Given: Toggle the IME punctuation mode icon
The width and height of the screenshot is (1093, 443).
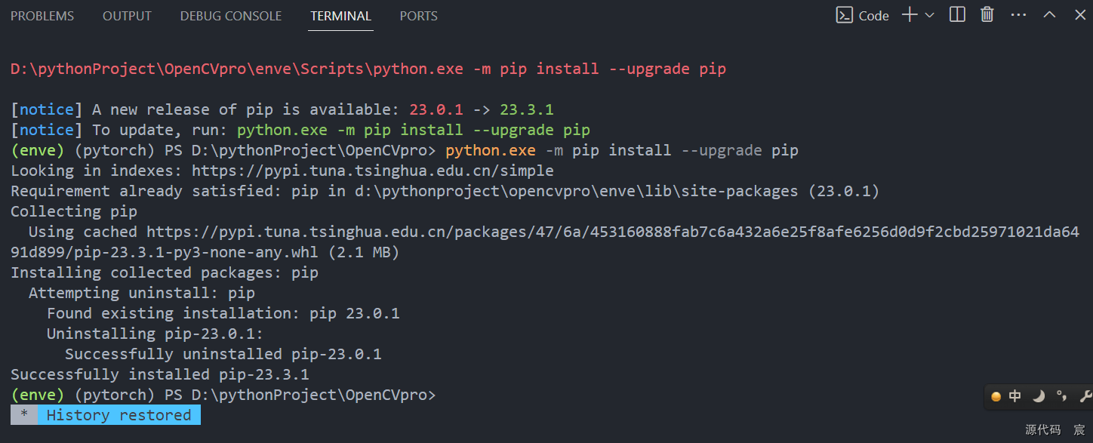Looking at the screenshot, I should tap(1062, 395).
